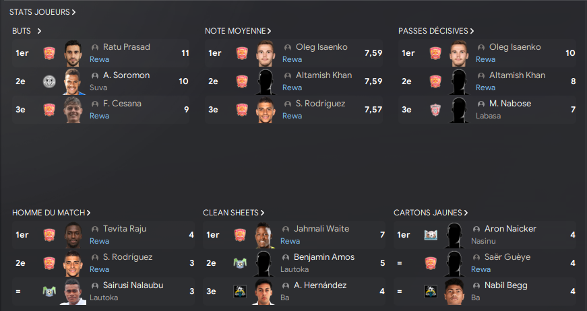Click Labasa club badge beside M. Nabose
587x311 pixels.
click(435, 110)
